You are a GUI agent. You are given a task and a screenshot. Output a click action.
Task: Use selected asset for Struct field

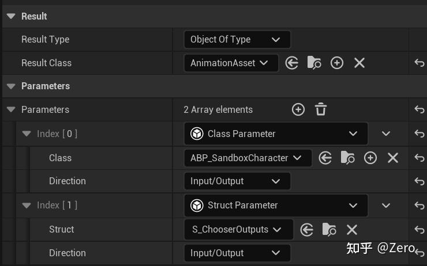coord(307,229)
